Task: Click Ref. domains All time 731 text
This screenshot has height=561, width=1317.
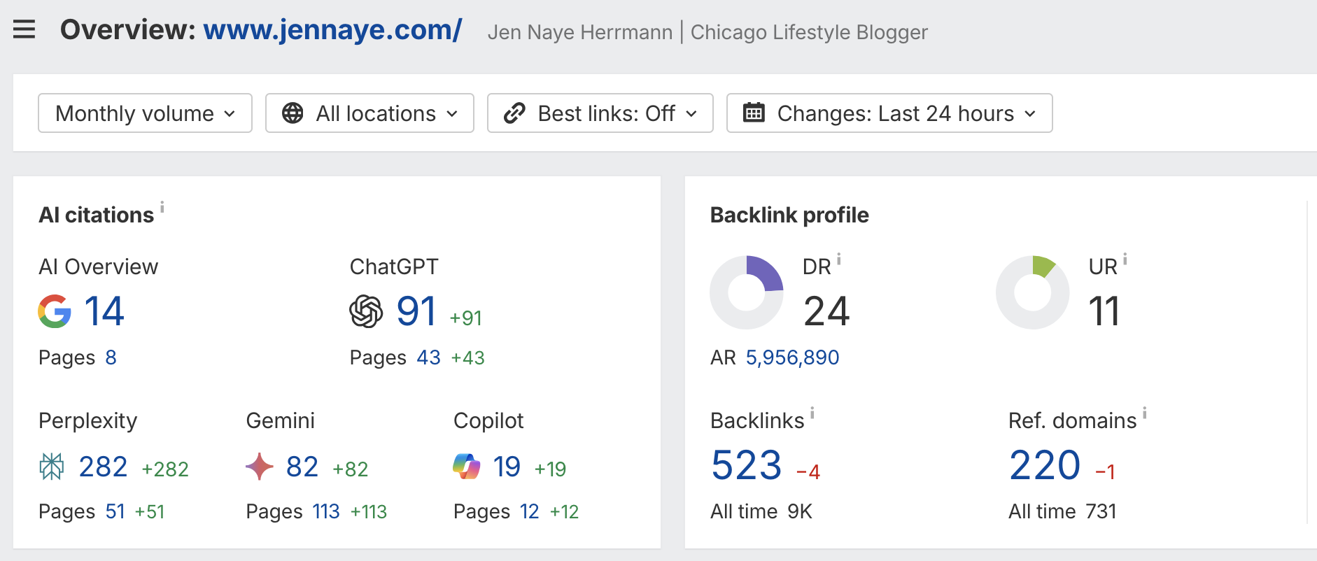Action: pyautogui.click(x=1062, y=511)
